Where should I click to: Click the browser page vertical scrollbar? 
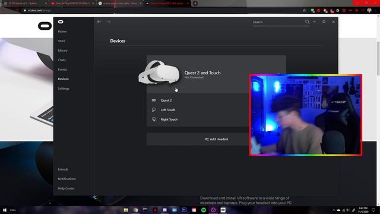coord(378,58)
